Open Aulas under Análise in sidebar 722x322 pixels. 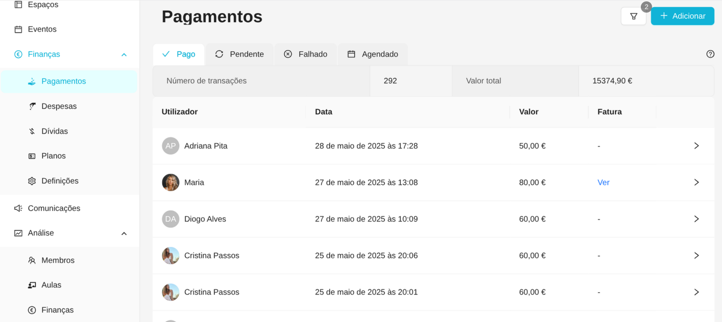(51, 285)
